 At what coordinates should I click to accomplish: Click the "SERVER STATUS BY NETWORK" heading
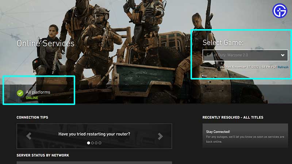click(x=43, y=155)
